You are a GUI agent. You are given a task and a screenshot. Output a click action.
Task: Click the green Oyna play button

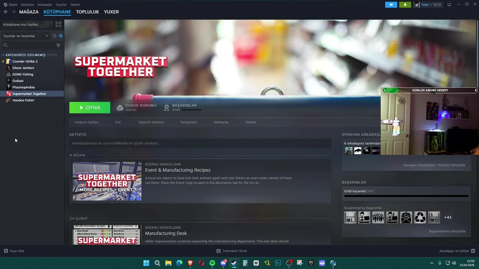[x=90, y=108]
